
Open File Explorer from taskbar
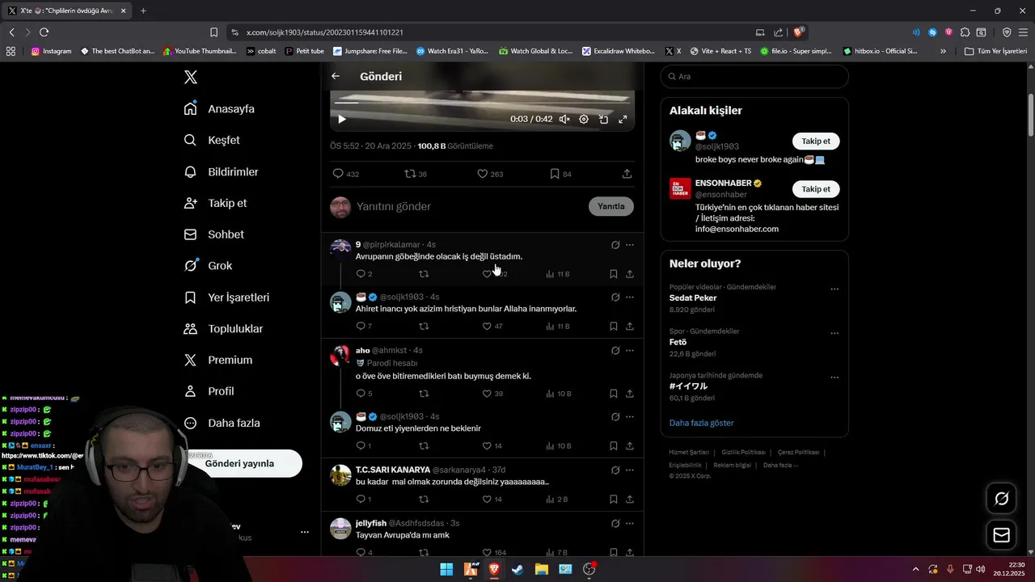[x=541, y=569]
